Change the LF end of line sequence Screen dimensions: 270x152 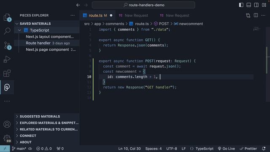point(184,149)
